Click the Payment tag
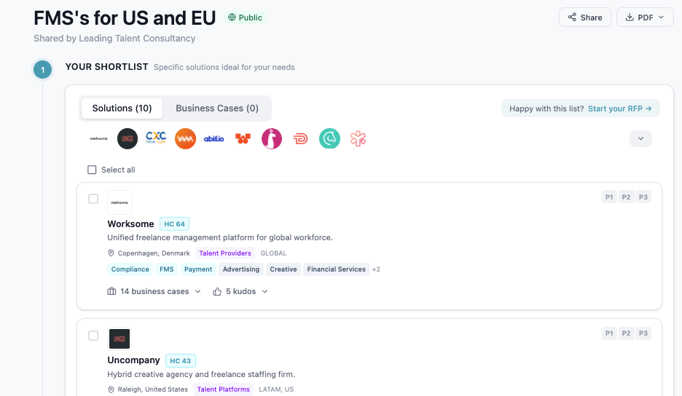Screen dimensions: 682x396 198,269
